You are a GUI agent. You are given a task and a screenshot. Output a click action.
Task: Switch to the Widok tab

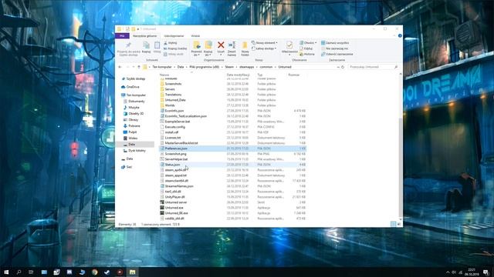[x=195, y=36]
